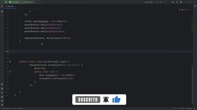Place cursor on 'JPanel panelBotones = new JPanel();'
This screenshot has width=197, height=110.
(x=46, y=21)
